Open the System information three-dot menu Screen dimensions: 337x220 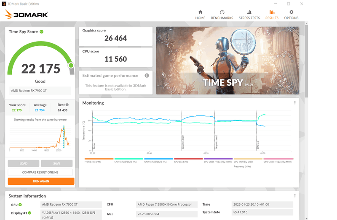pyautogui.click(x=294, y=196)
